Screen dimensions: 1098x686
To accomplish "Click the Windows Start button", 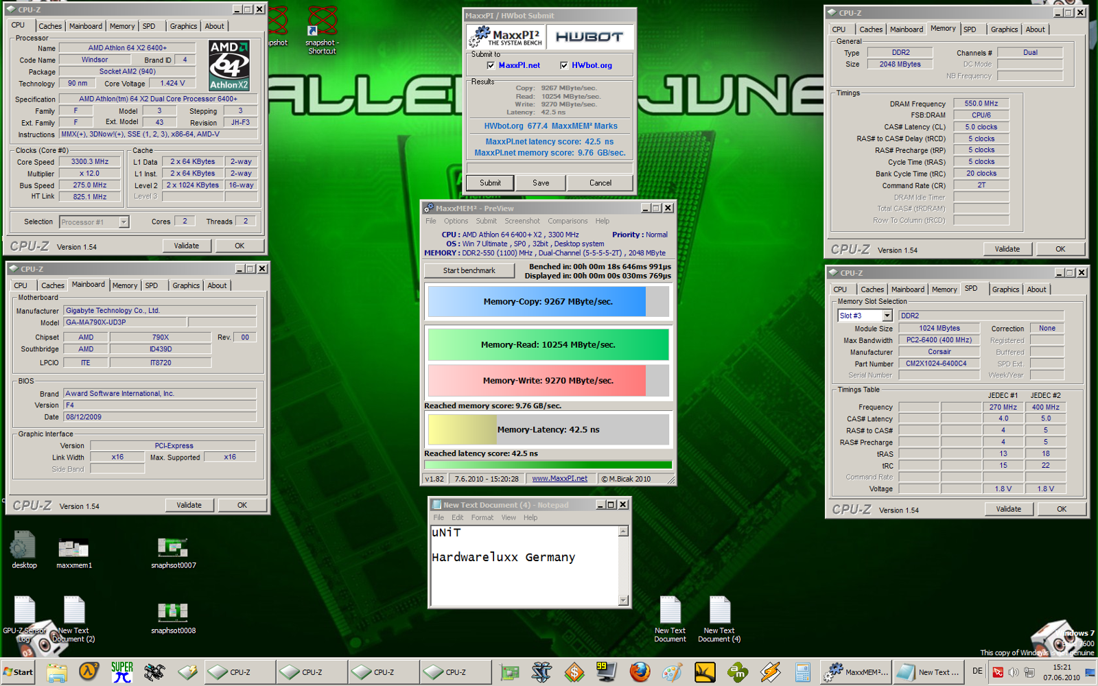I will pos(18,672).
